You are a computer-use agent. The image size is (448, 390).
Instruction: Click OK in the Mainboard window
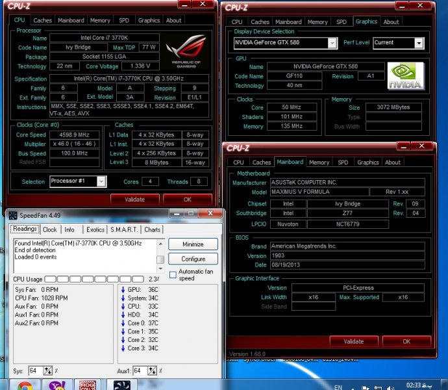click(x=406, y=341)
